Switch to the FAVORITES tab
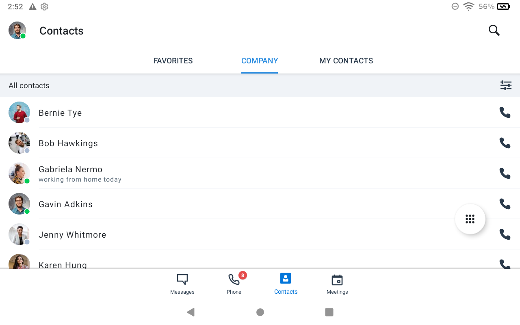The image size is (520, 325). pos(173,61)
